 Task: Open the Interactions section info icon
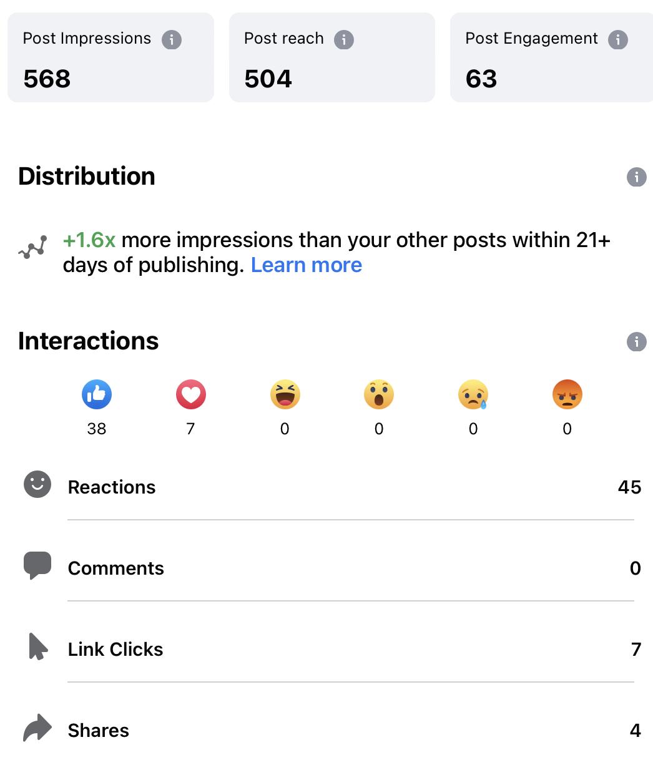[636, 341]
